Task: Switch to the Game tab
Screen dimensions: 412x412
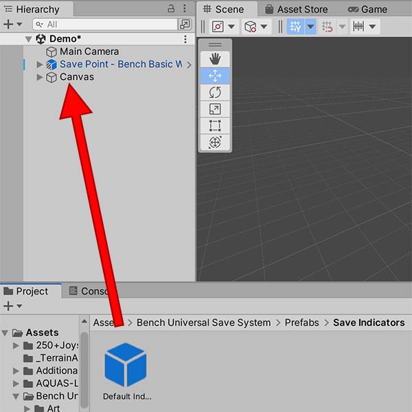Action: (368, 10)
